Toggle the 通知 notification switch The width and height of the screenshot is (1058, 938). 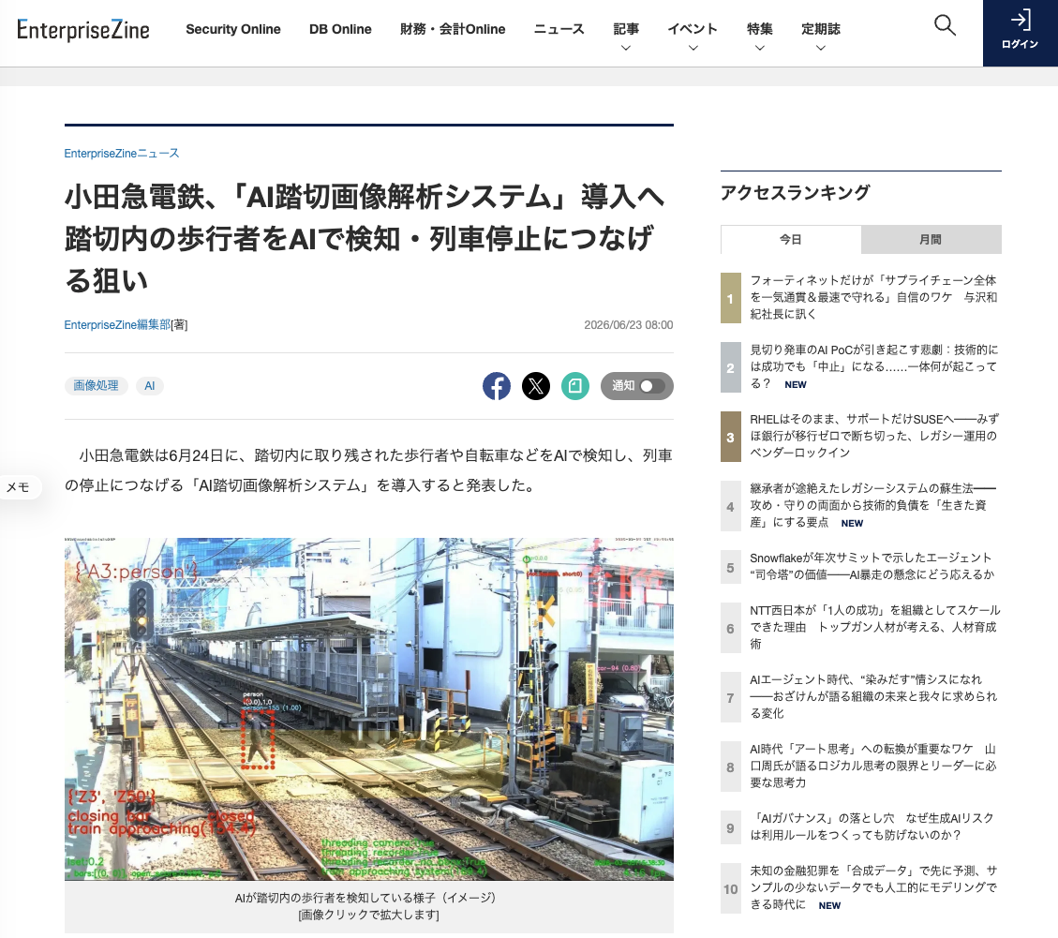click(637, 386)
